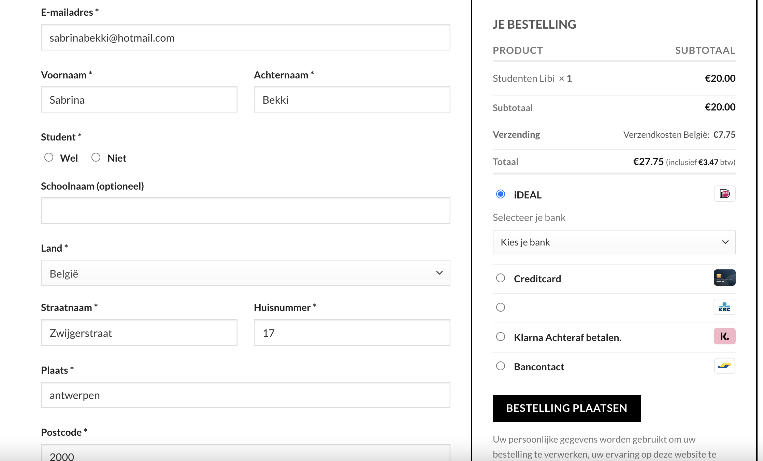The width and height of the screenshot is (763, 461).
Task: Open the Kies je bank dropdown
Action: click(614, 242)
